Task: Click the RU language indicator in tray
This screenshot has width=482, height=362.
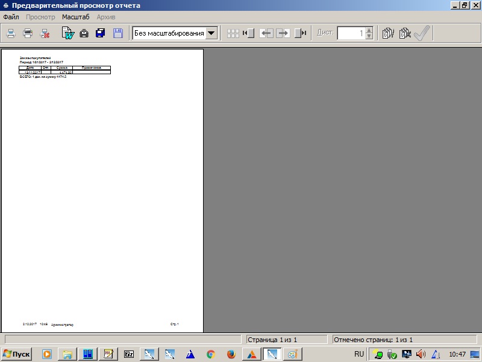Action: tap(359, 354)
